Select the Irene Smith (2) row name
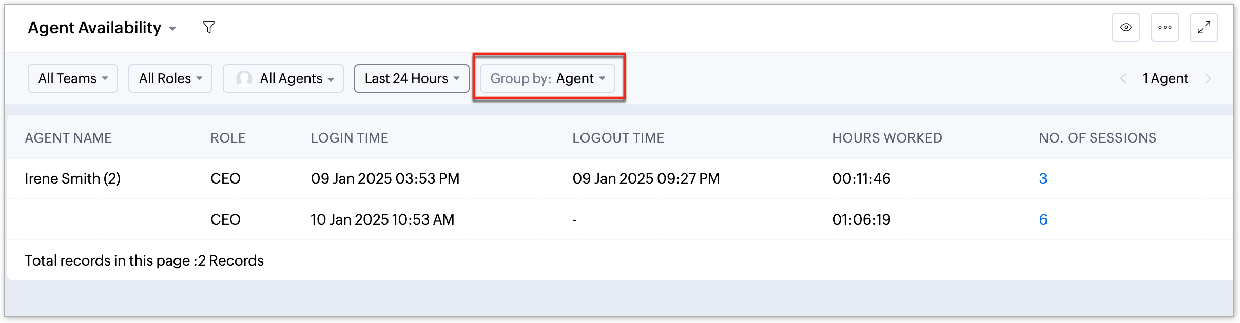This screenshot has width=1240, height=323. click(x=73, y=178)
